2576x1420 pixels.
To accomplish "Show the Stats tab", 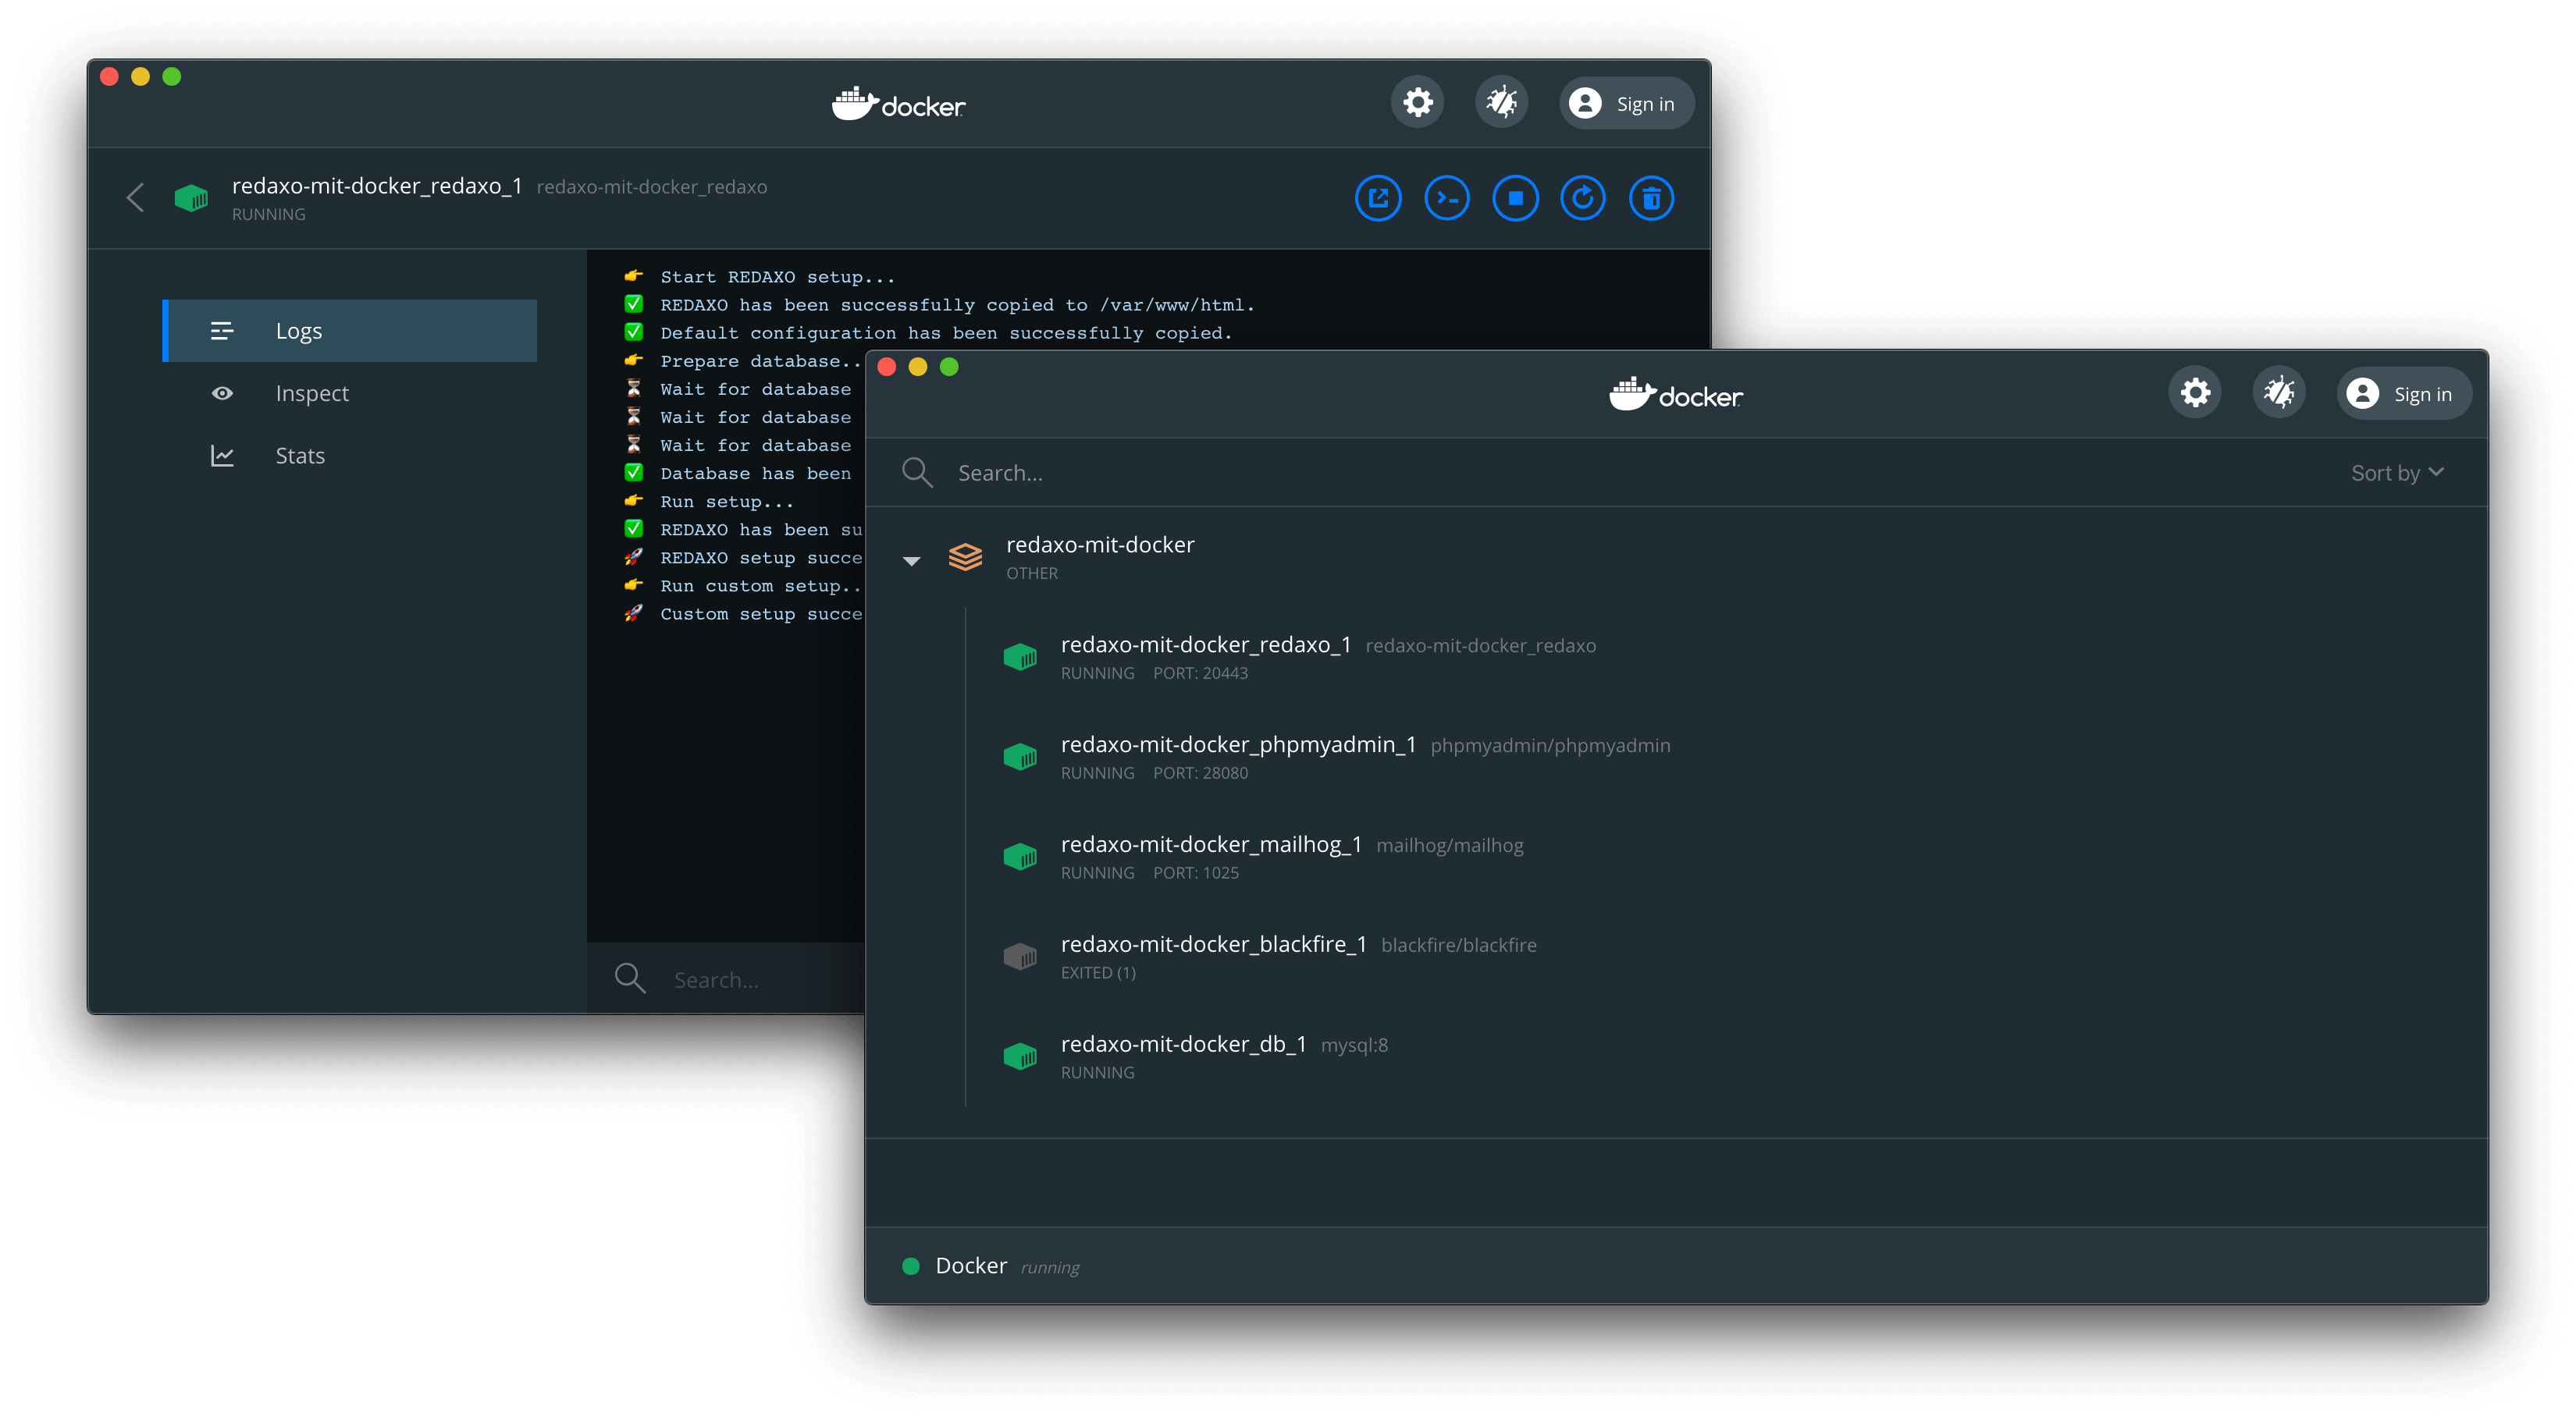I will (x=300, y=456).
